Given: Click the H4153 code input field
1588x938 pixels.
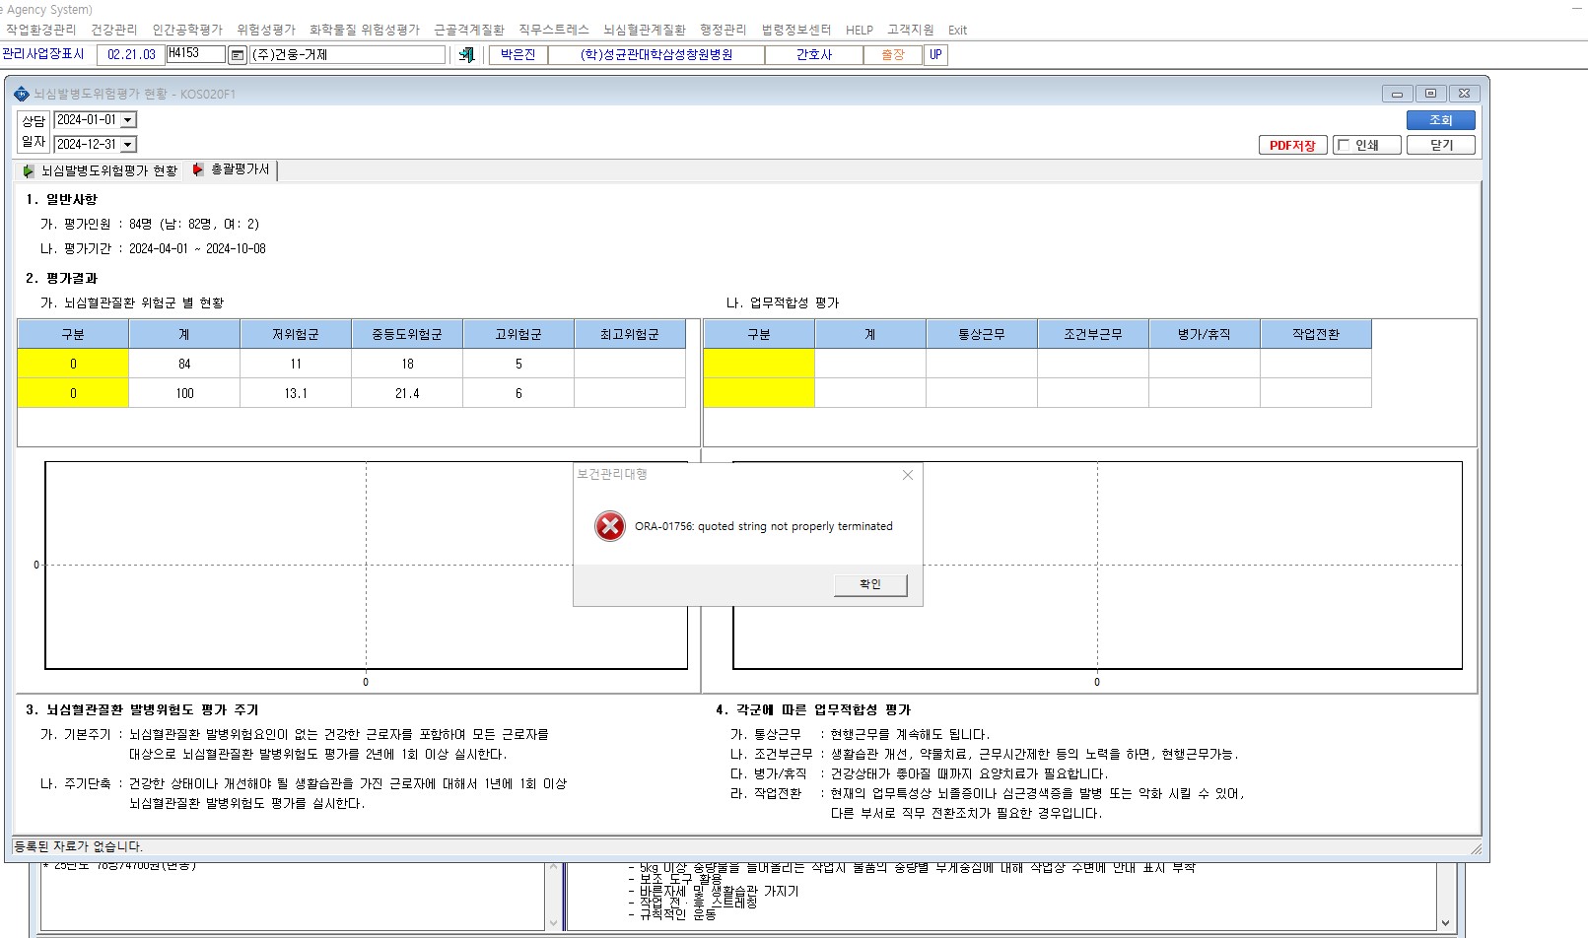Looking at the screenshot, I should 195,54.
